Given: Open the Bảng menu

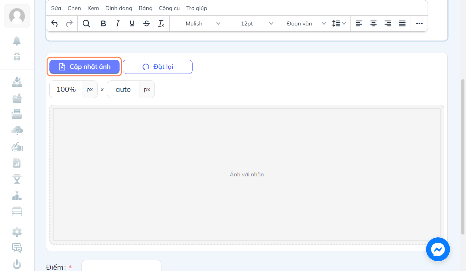Looking at the screenshot, I should tap(145, 8).
